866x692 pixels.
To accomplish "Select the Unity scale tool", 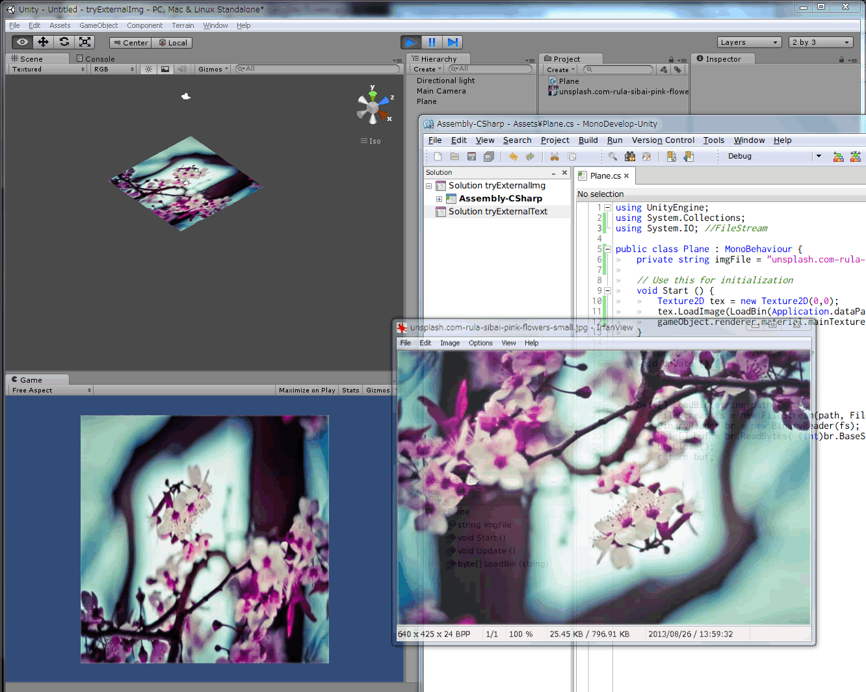I will 85,42.
